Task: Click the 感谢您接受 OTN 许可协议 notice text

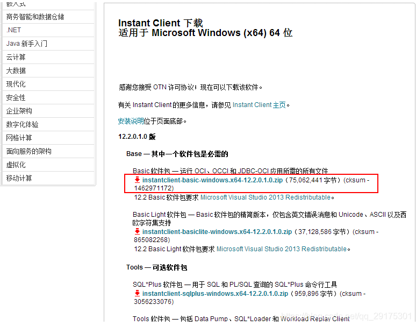Action: pyautogui.click(x=190, y=87)
